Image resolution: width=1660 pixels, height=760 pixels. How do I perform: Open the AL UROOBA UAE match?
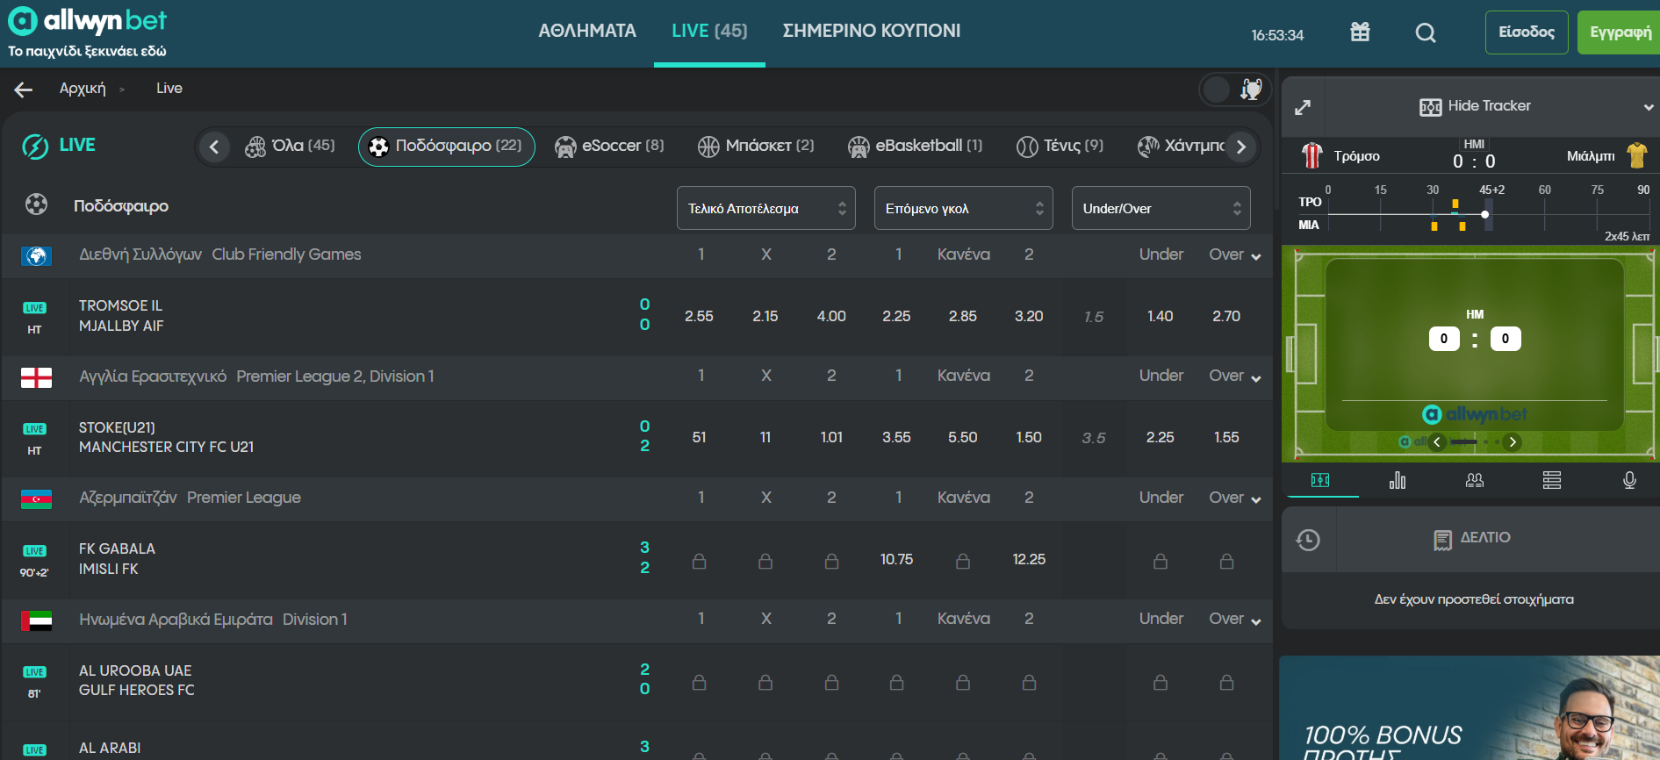point(137,680)
